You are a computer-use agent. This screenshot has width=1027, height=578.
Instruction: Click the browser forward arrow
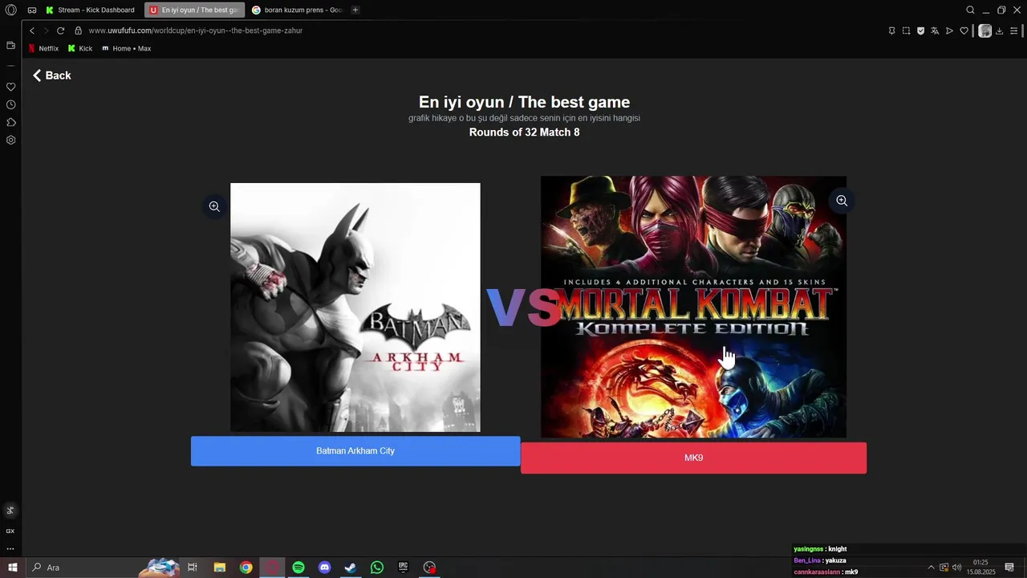click(x=46, y=31)
